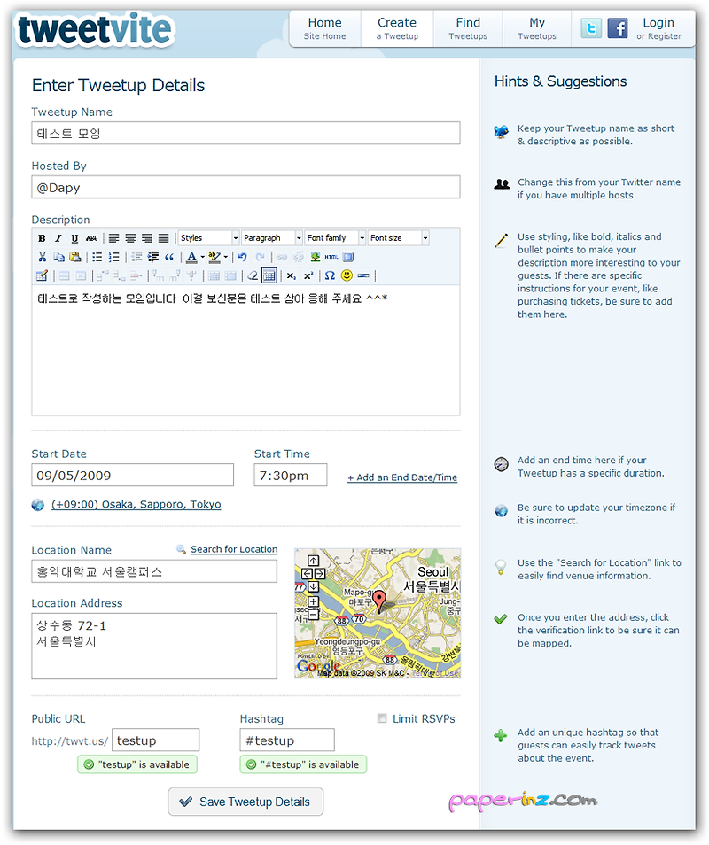Align description text left
Image resolution: width=709 pixels, height=845 pixels.
click(113, 238)
